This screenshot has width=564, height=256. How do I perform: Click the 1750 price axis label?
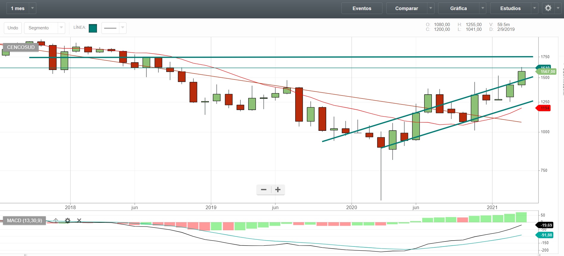[545, 57]
